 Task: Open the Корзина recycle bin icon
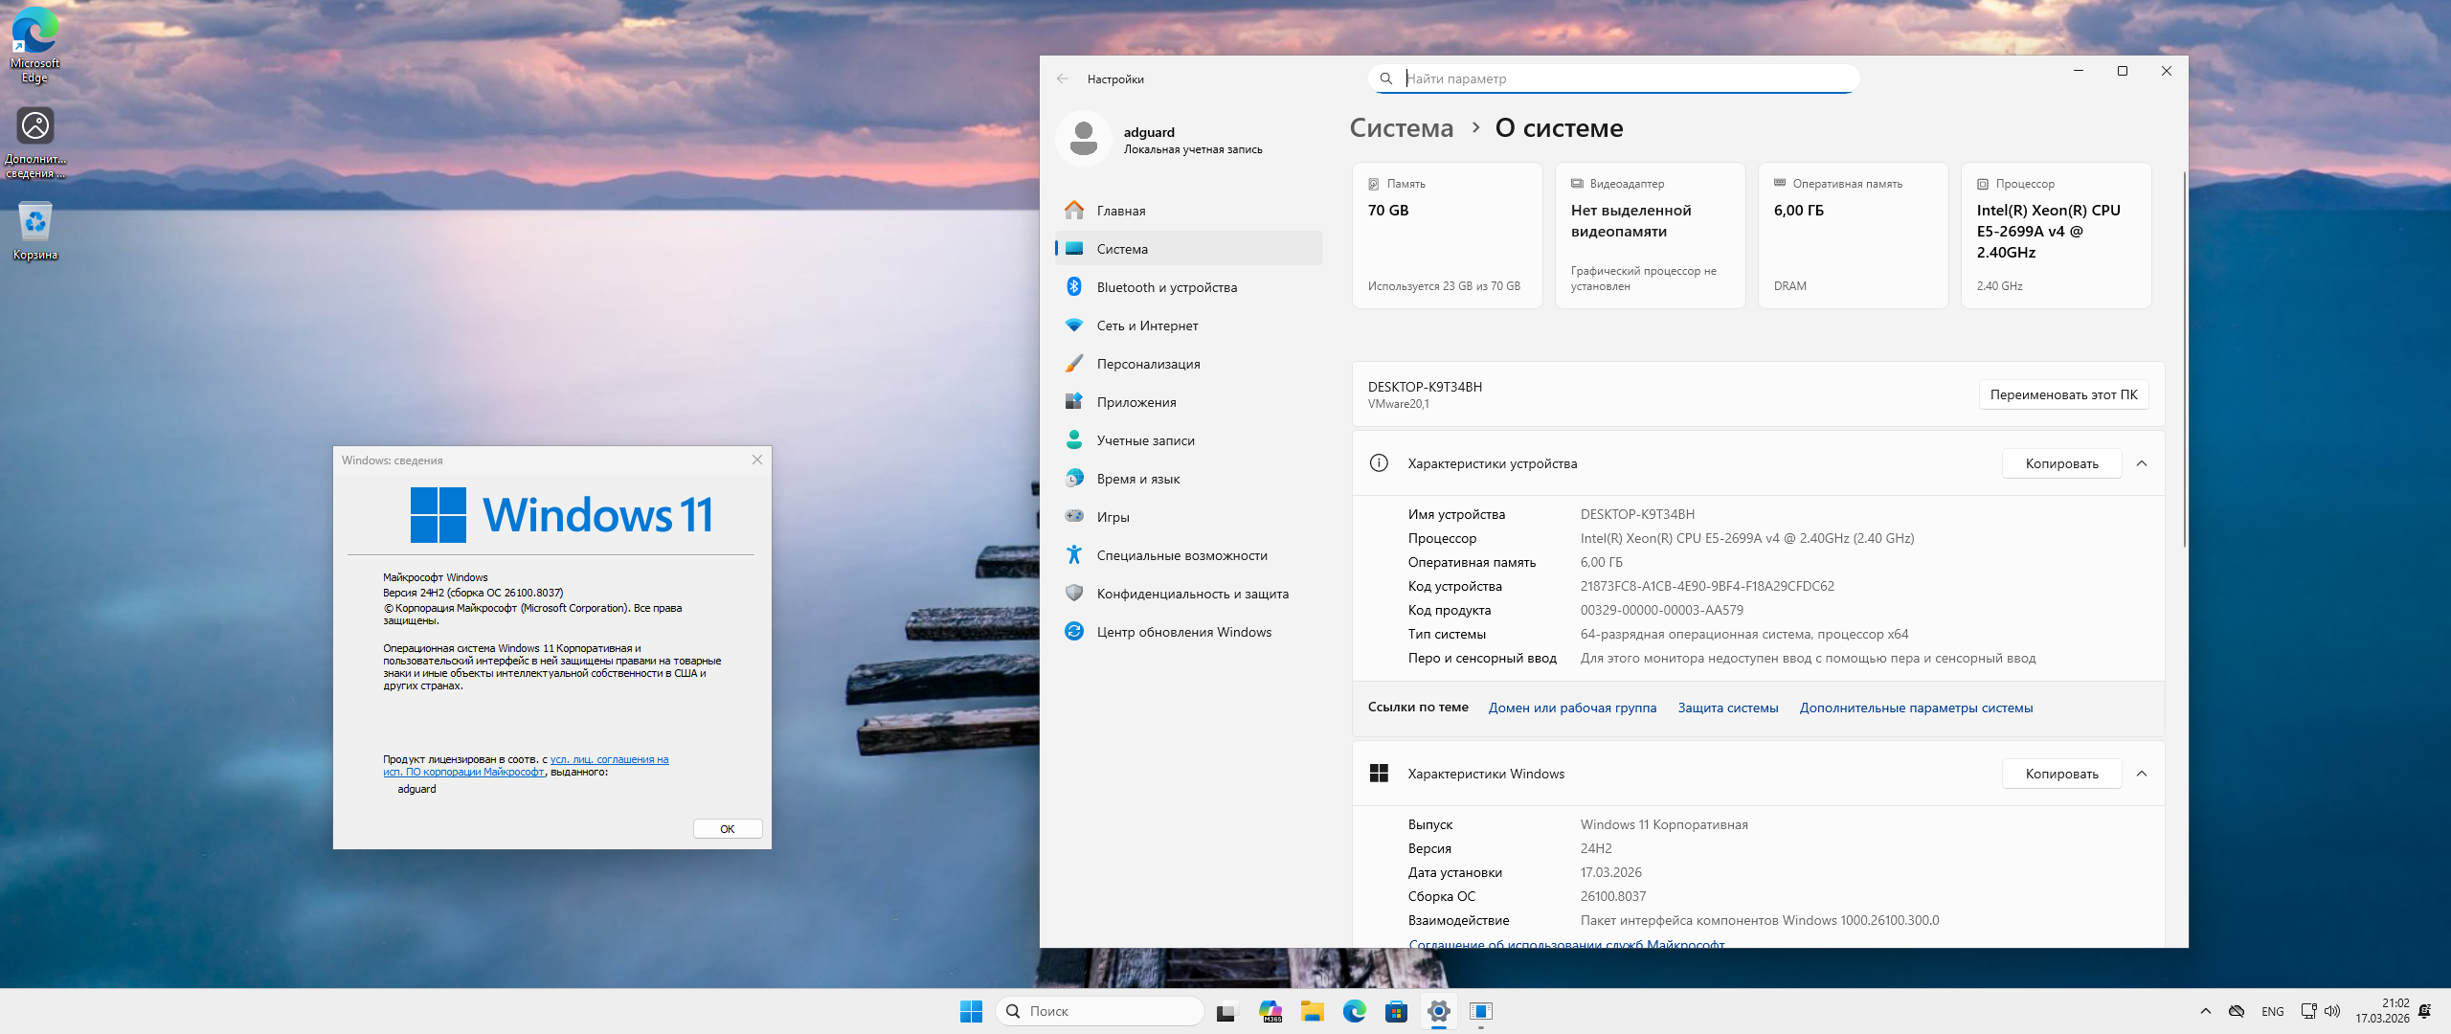pyautogui.click(x=35, y=223)
